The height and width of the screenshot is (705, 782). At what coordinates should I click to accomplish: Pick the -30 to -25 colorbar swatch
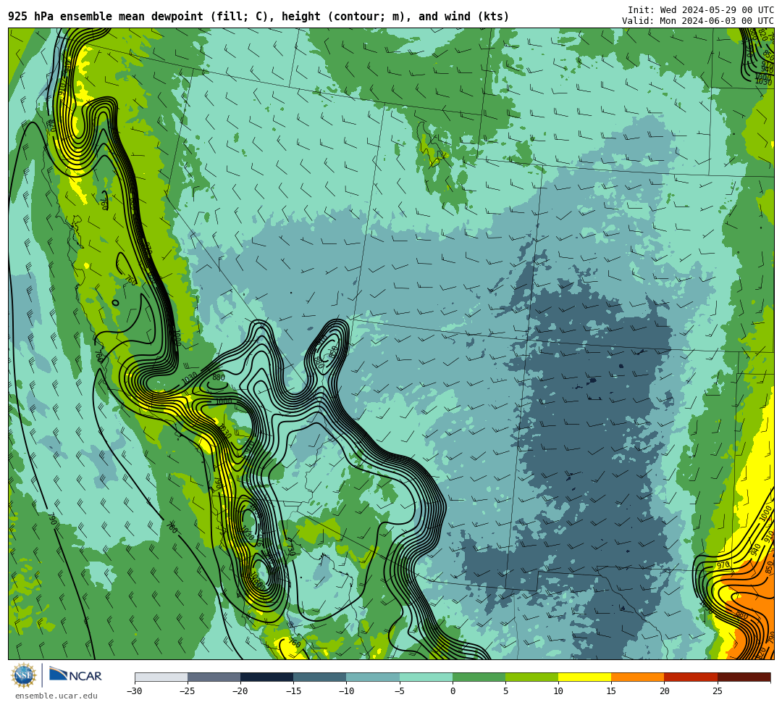(x=161, y=677)
